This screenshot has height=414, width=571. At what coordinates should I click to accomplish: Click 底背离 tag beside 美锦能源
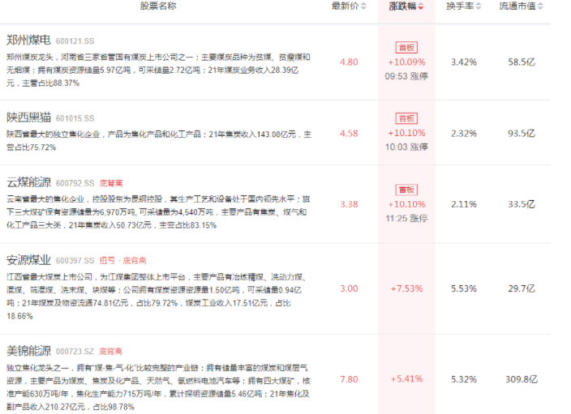click(x=111, y=352)
